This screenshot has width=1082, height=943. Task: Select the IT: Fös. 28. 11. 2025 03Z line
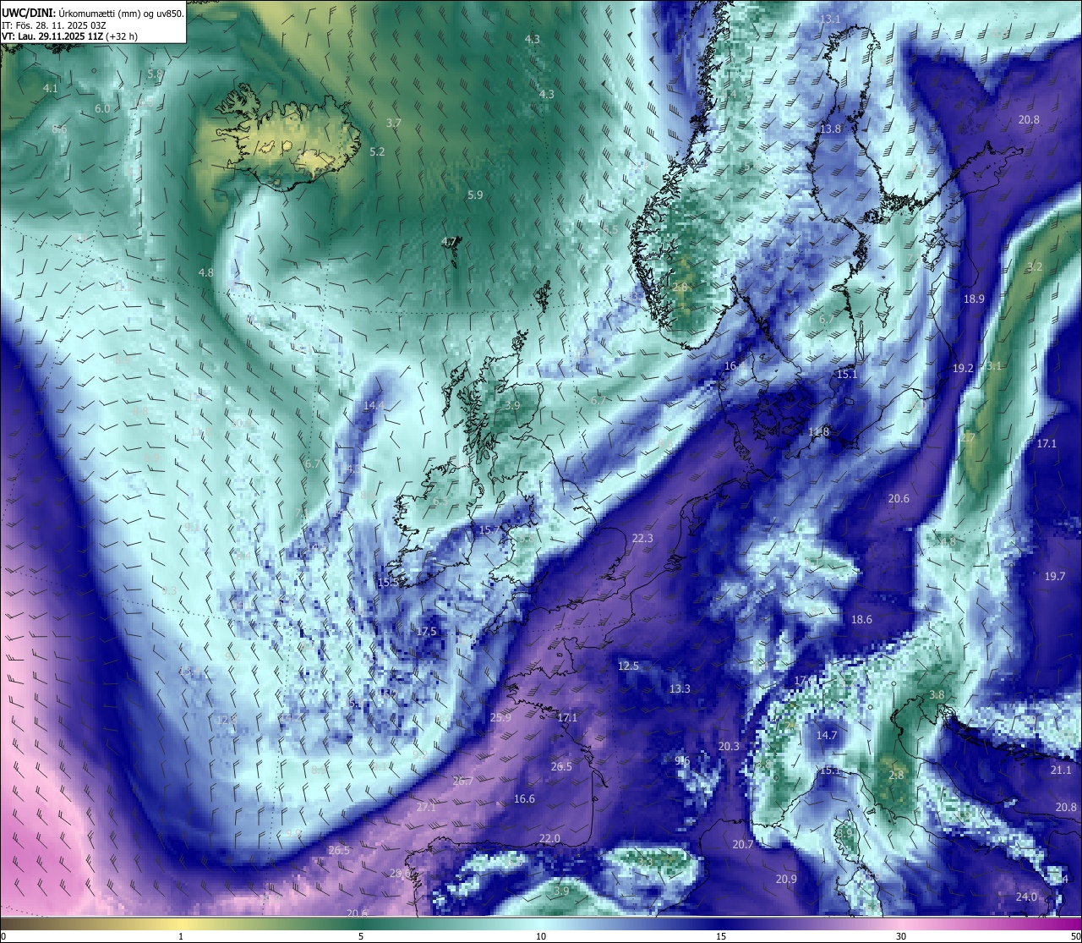coord(52,25)
